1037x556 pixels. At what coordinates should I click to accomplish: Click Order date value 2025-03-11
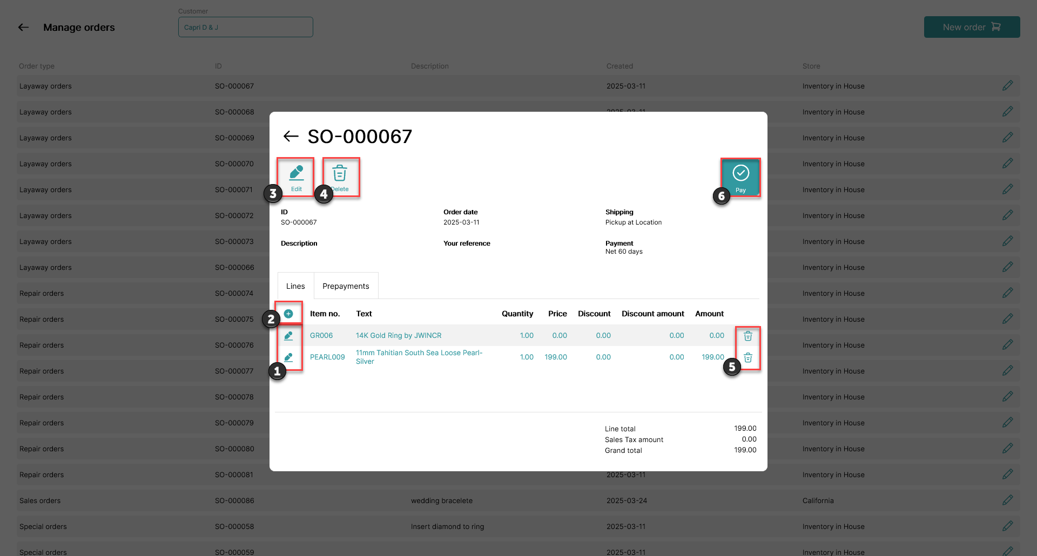(461, 222)
